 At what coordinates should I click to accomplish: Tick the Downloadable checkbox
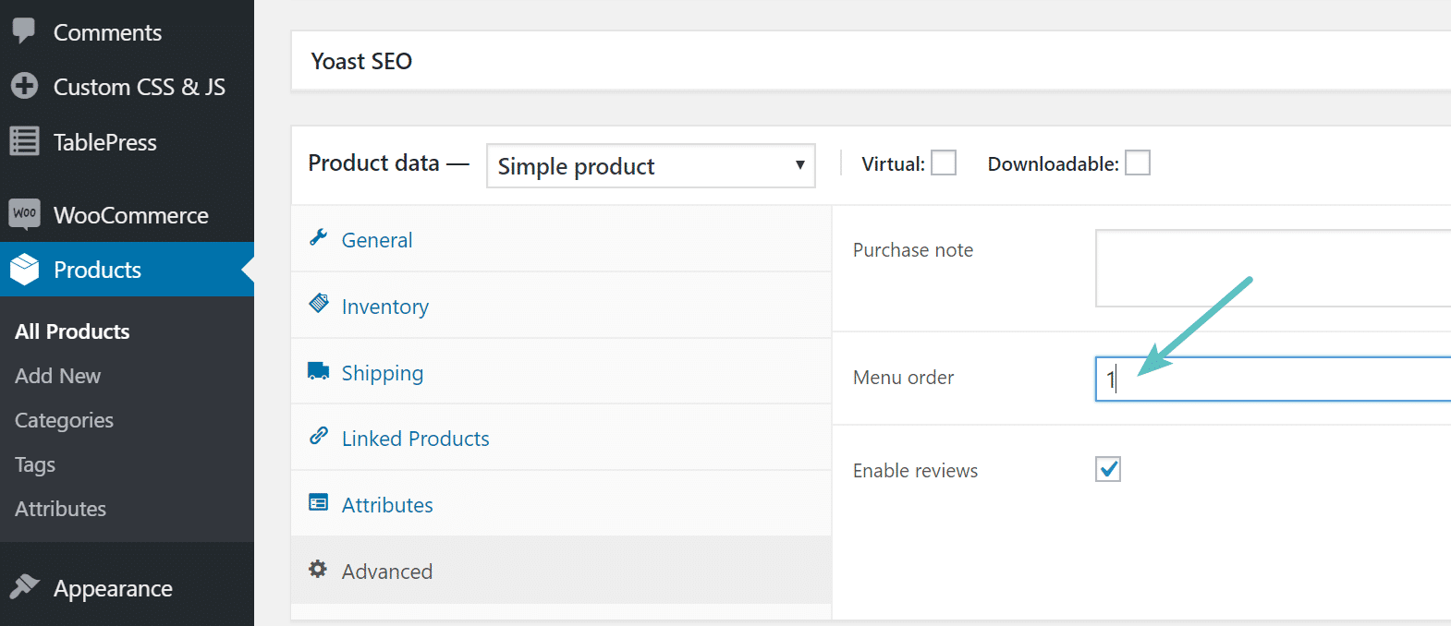click(1137, 163)
